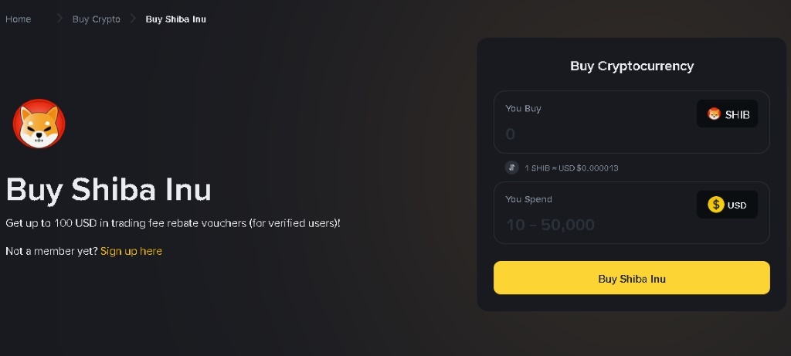Viewport: 791px width, 356px height.
Task: Open the USD currency selector
Action: point(727,205)
